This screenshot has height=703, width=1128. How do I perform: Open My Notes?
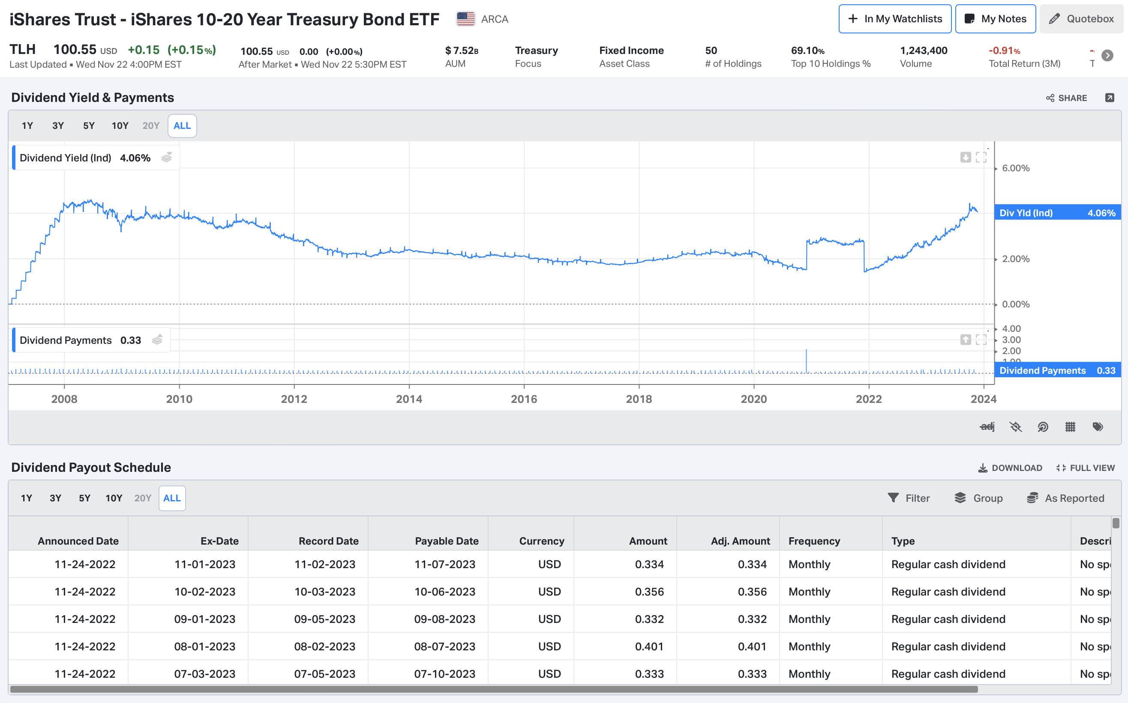996,19
